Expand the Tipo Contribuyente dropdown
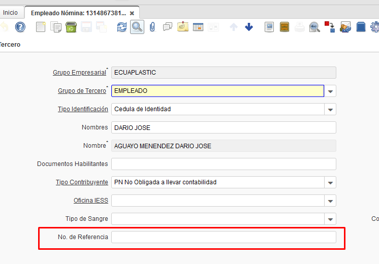 [331, 183]
